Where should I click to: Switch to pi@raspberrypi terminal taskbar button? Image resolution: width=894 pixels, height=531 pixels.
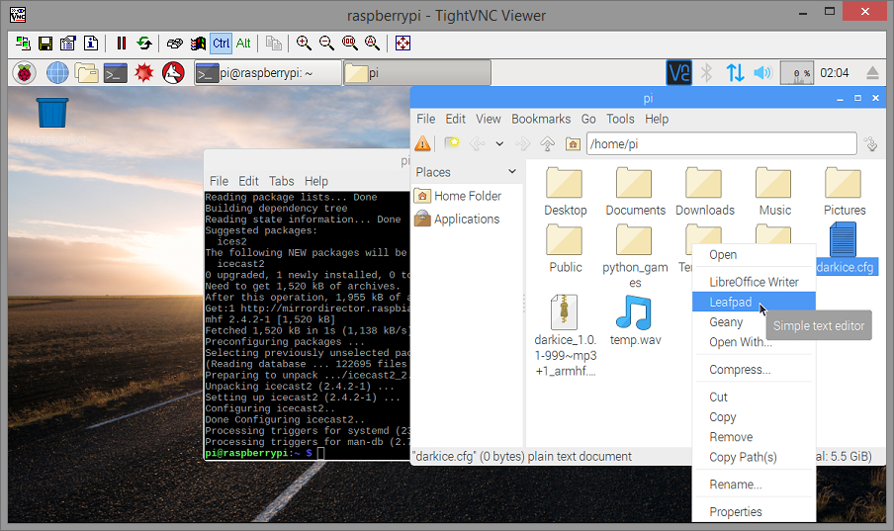[x=268, y=73]
